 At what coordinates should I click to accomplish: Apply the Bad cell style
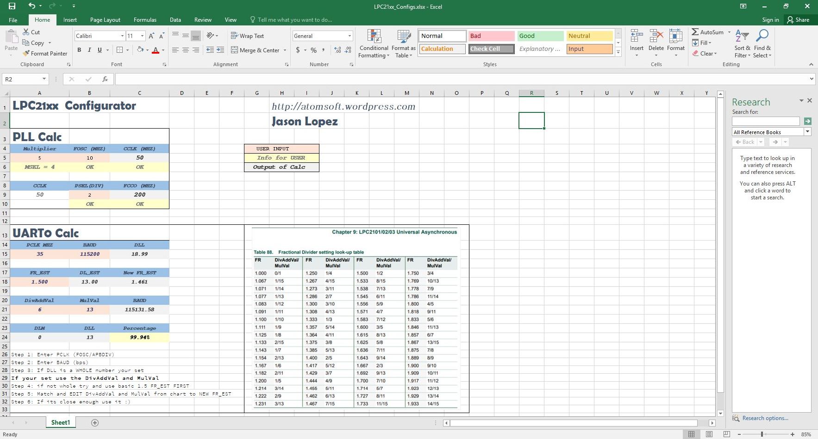(x=491, y=36)
